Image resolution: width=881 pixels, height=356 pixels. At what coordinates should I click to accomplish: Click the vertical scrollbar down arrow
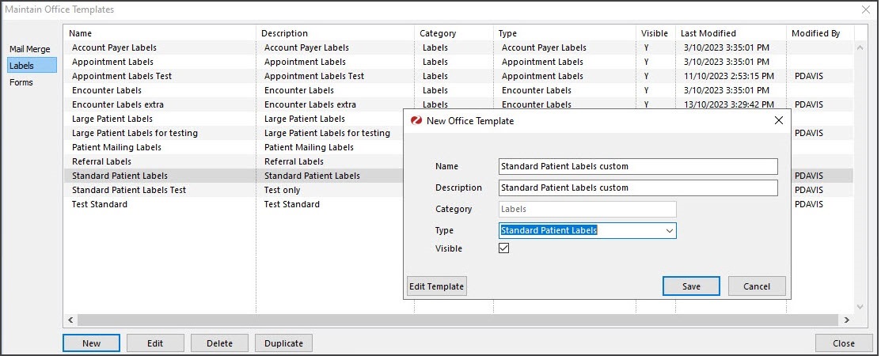pos(859,307)
